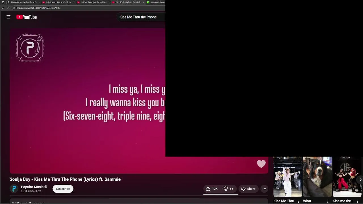This screenshot has width=363, height=204.
Task: Open the browser tab list button
Action: click(3, 2)
